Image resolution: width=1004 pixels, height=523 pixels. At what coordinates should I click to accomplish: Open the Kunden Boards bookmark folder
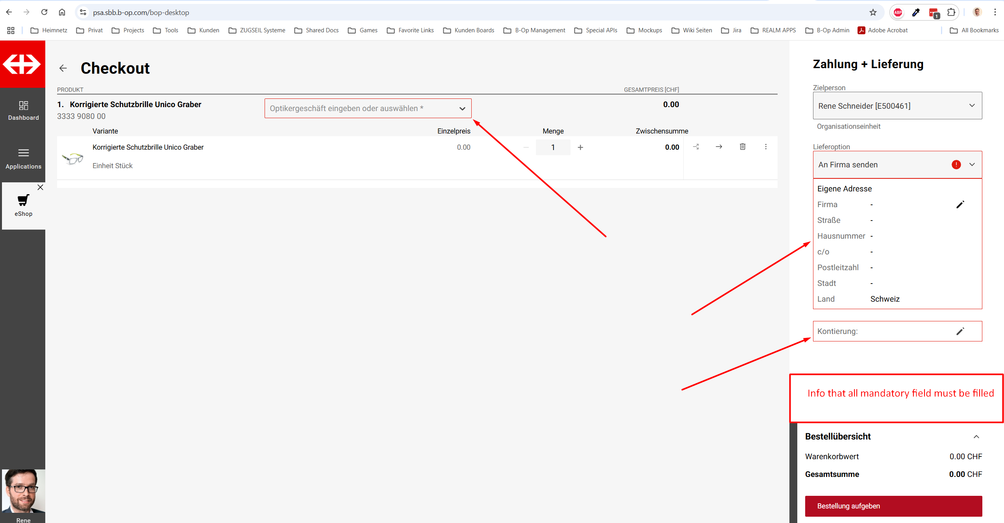[469, 30]
